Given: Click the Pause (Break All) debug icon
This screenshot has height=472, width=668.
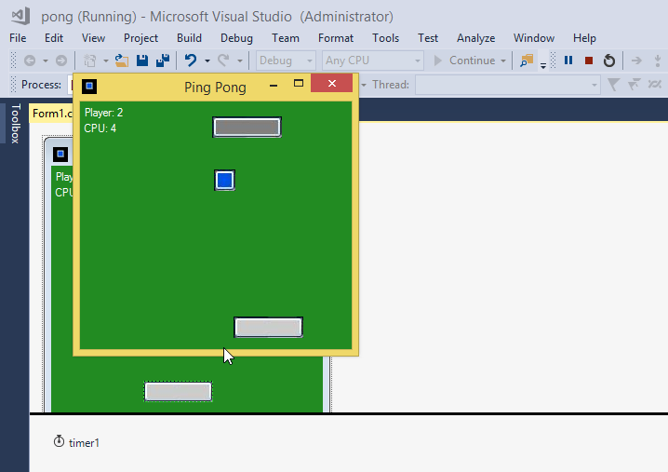Looking at the screenshot, I should [568, 61].
